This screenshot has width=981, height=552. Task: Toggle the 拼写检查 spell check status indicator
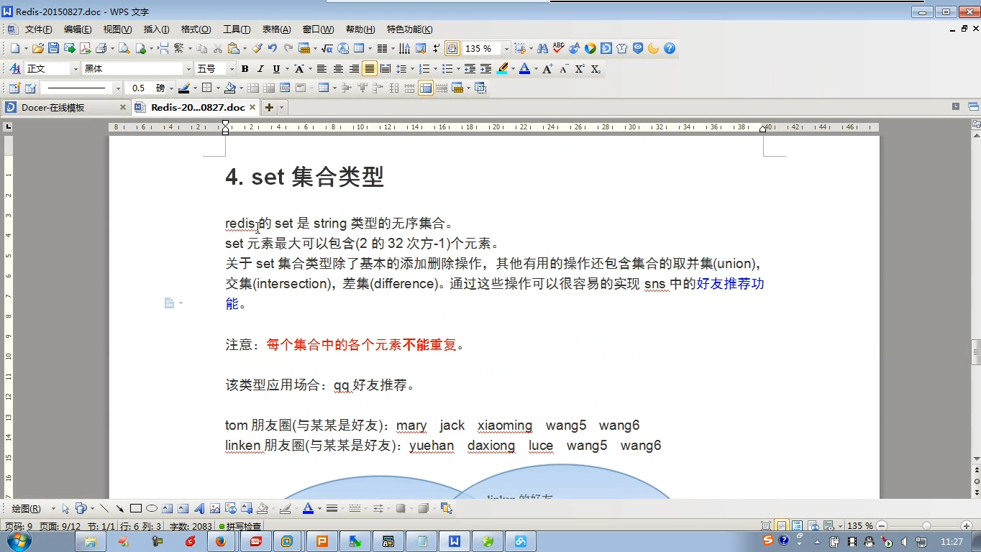(x=239, y=527)
